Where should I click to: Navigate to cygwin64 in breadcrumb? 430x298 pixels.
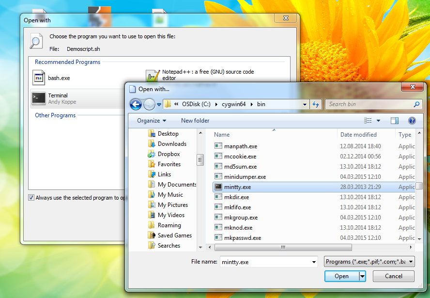click(234, 104)
